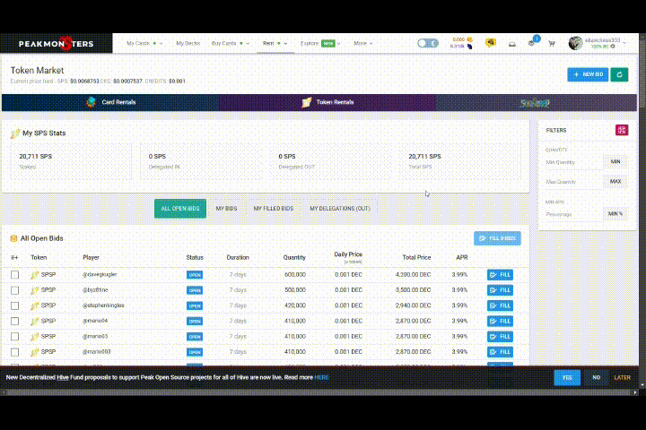Sort by the Quantity column header
The height and width of the screenshot is (430, 646).
294,258
